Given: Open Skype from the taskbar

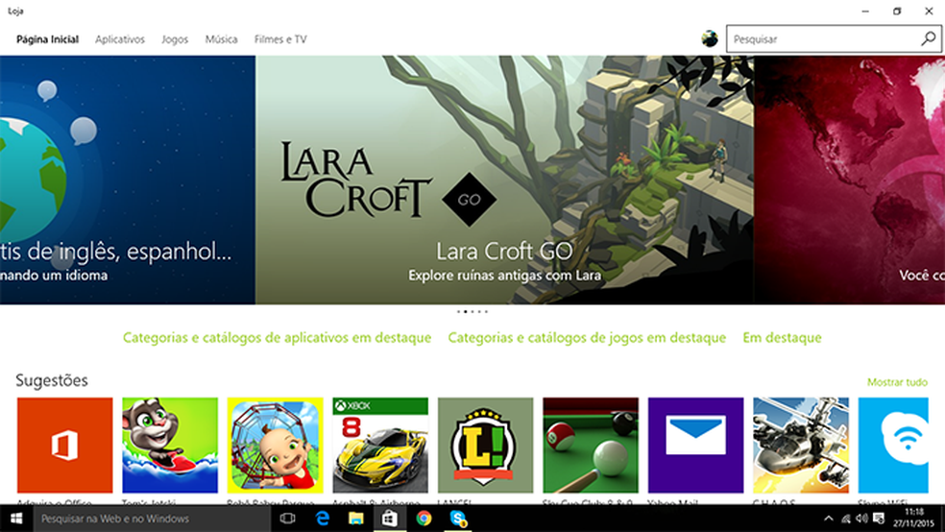Looking at the screenshot, I should click(458, 519).
